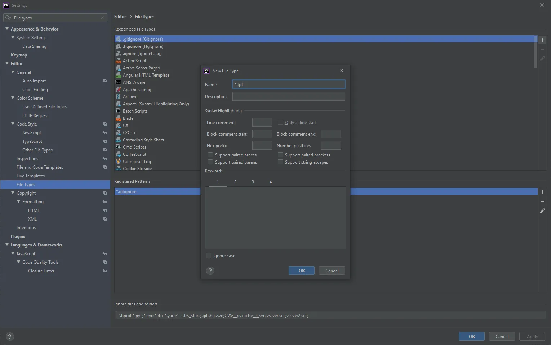Collapse the Code Quality Tools node
This screenshot has height=345, width=551.
click(18, 262)
